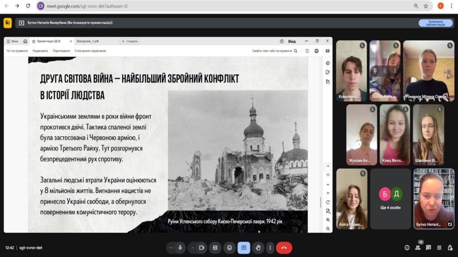Image resolution: width=458 pixels, height=257 pixels.
Task: Click the Зупинити презентацію button
Action: tap(435, 23)
